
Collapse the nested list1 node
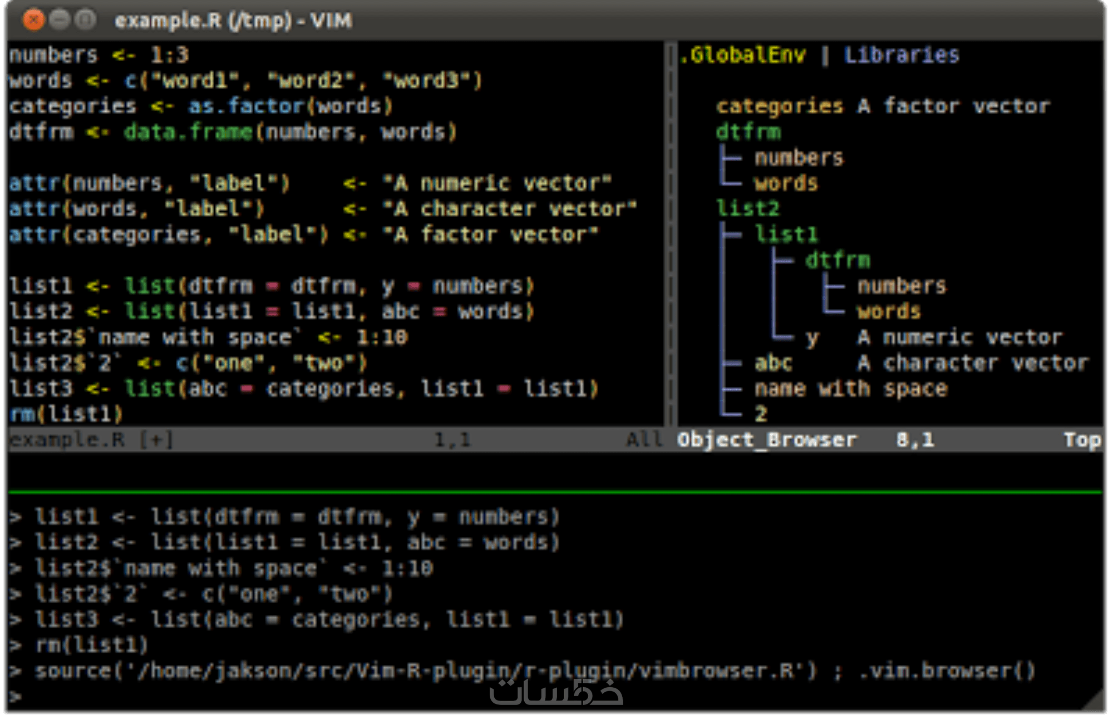786,235
